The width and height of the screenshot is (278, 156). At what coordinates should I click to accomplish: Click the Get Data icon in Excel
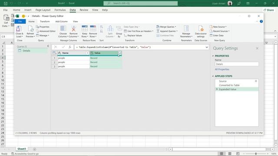tap(6, 18)
